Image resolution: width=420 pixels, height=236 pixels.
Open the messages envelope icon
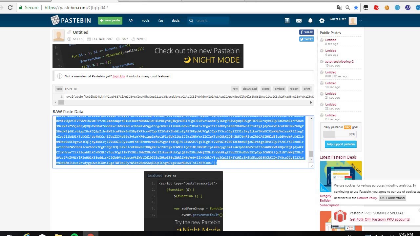point(299,21)
